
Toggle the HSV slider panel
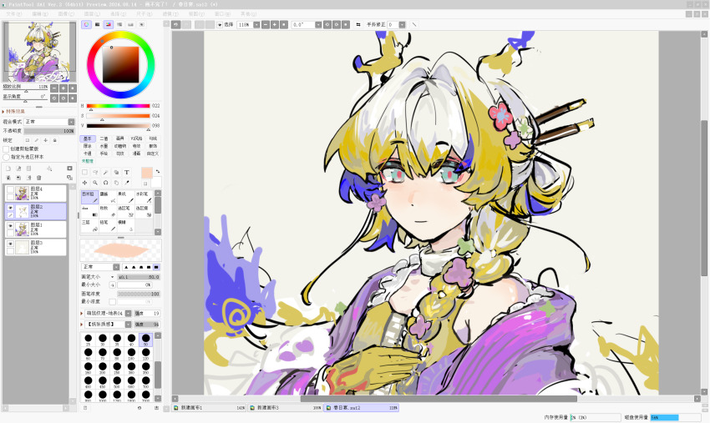pyautogui.click(x=109, y=24)
